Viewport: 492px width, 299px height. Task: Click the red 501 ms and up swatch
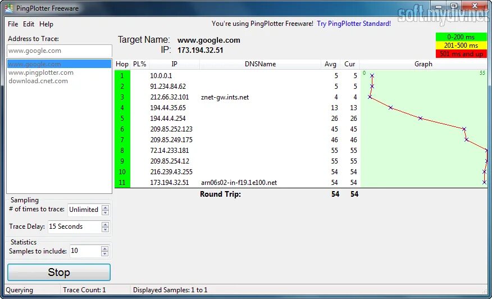coord(461,54)
